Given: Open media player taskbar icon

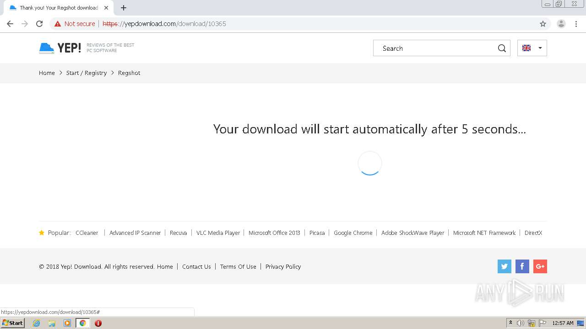Looking at the screenshot, I should point(67,323).
